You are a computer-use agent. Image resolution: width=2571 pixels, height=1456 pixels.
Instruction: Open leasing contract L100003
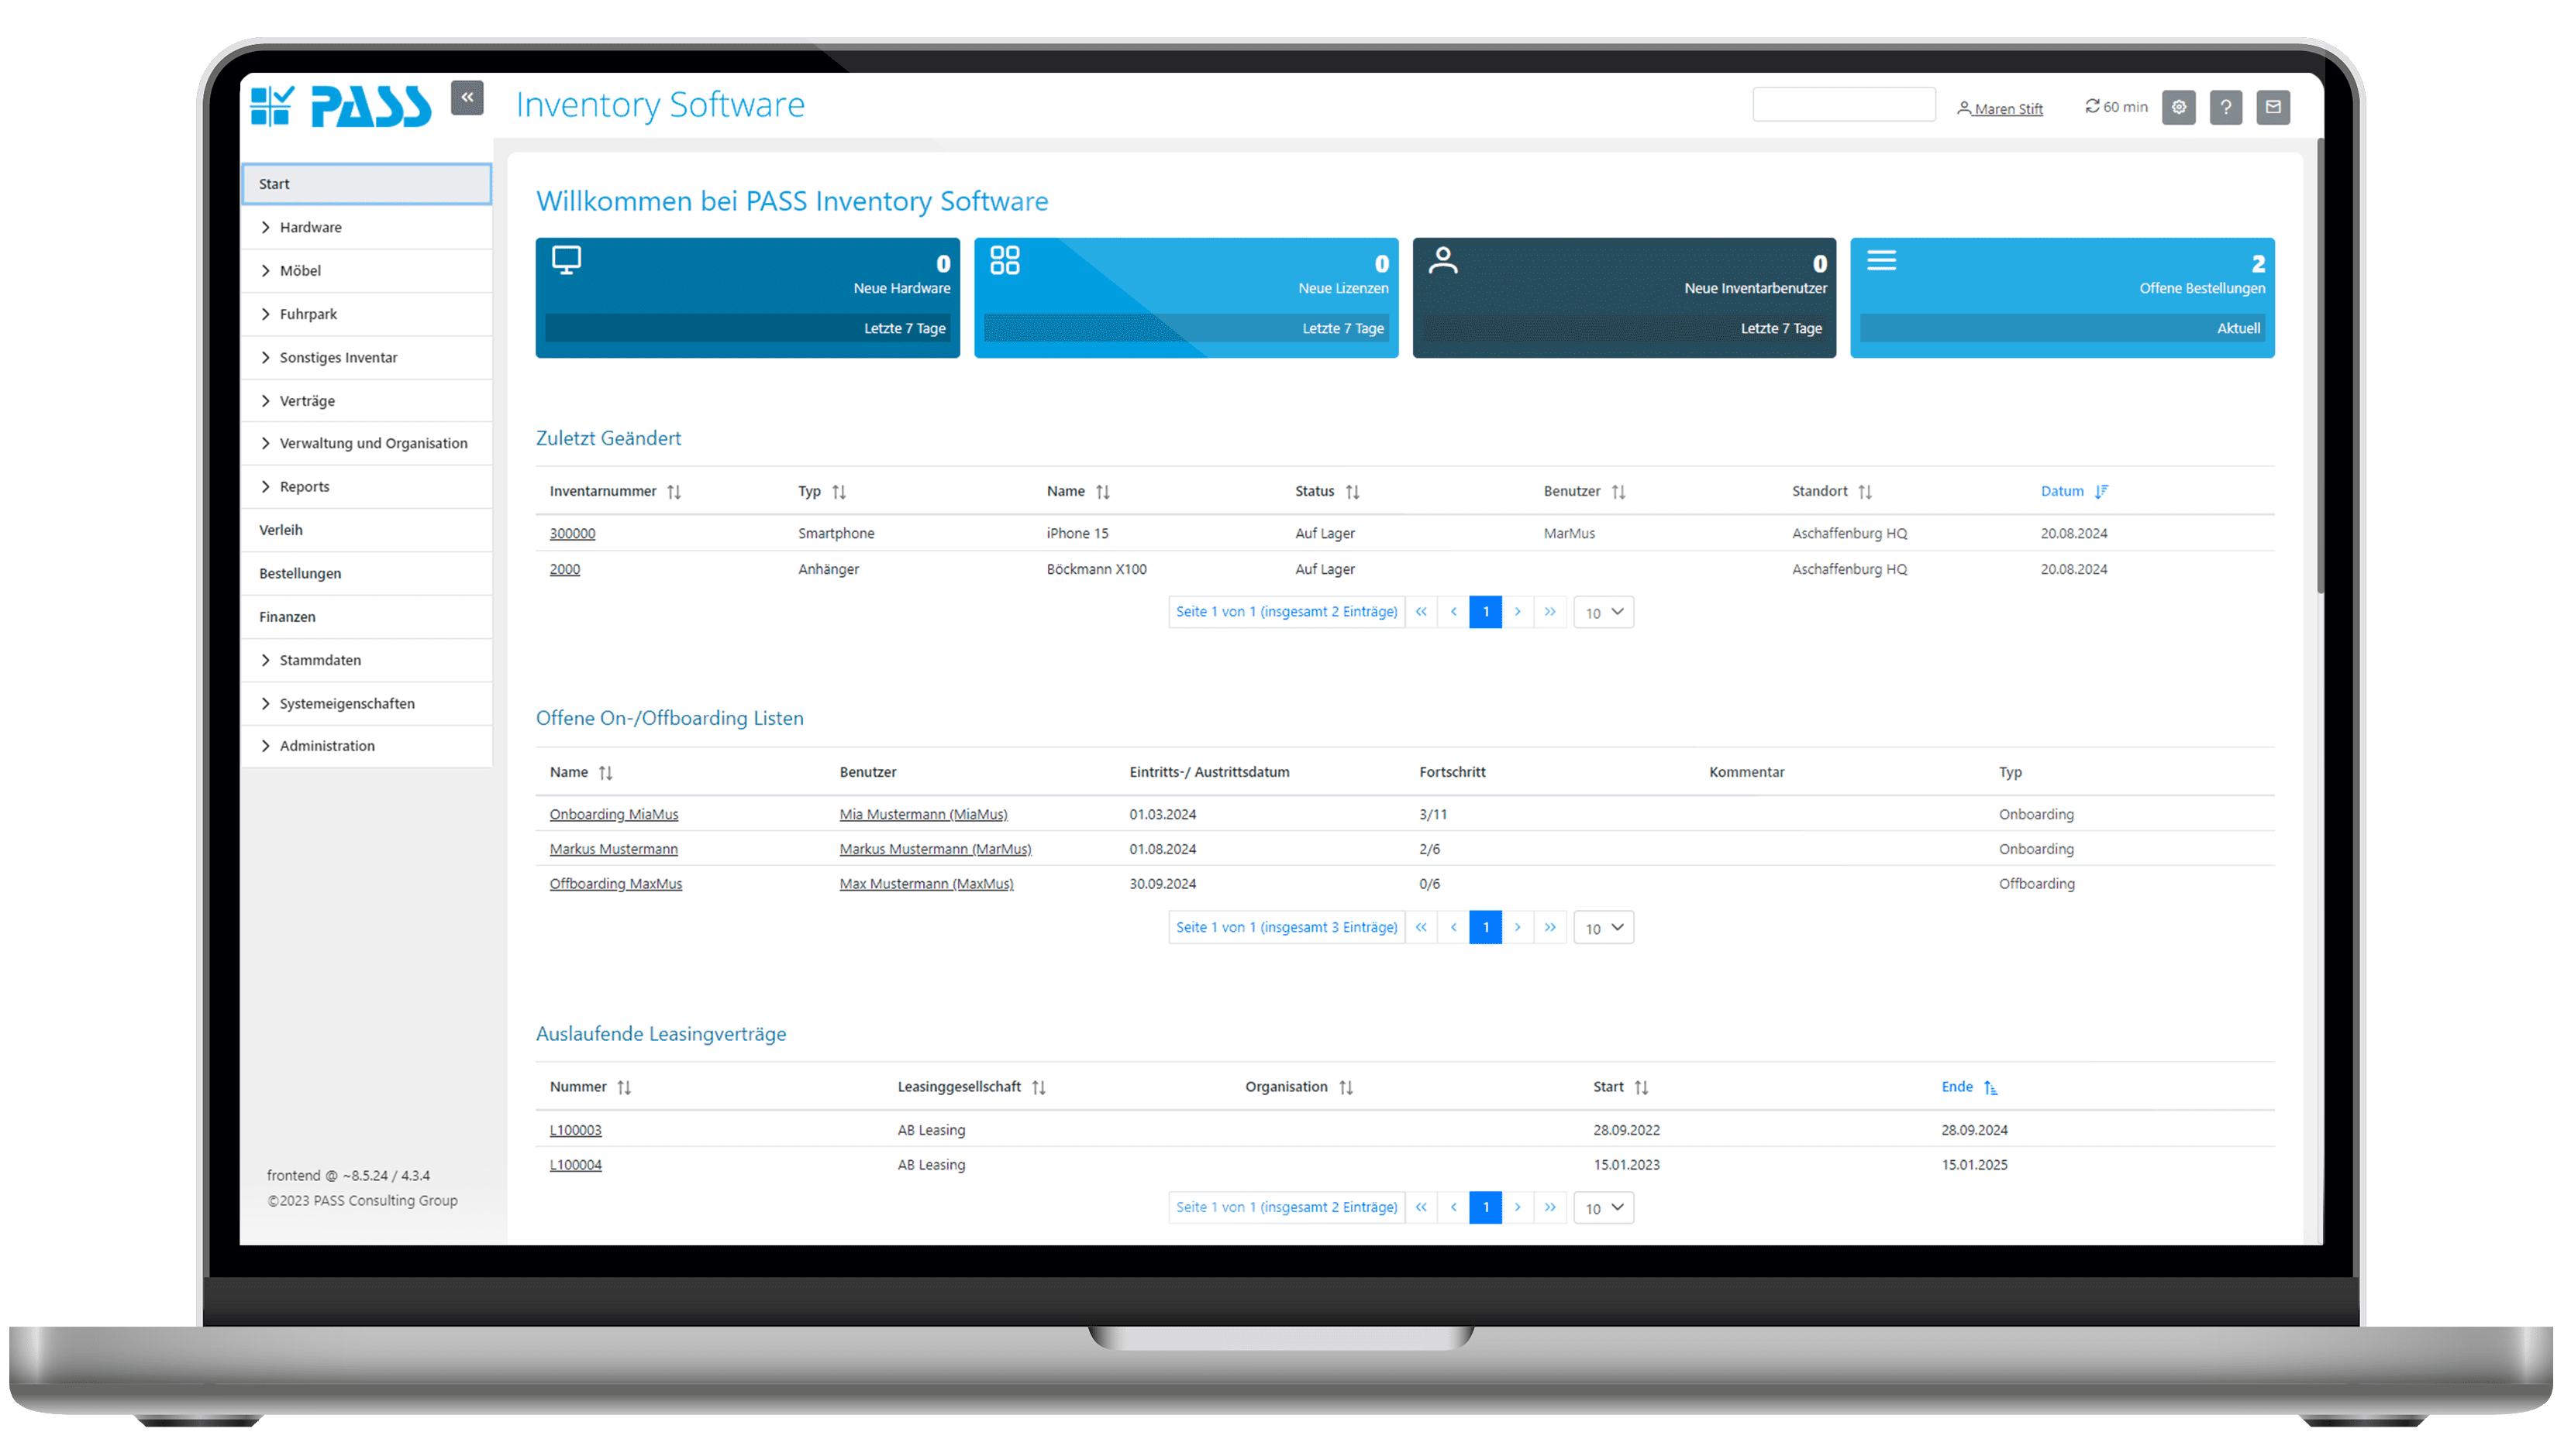[x=575, y=1131]
